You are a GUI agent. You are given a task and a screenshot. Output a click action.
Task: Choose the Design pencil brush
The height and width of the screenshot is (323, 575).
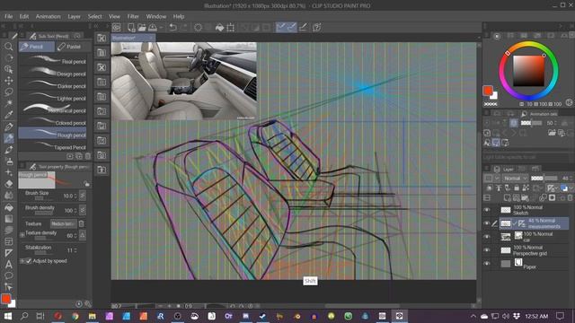[52, 73]
